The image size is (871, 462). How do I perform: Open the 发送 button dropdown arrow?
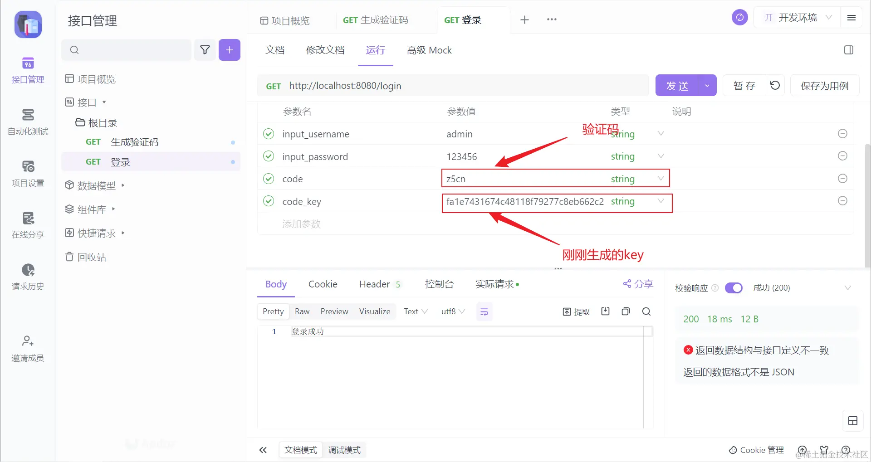[707, 85]
